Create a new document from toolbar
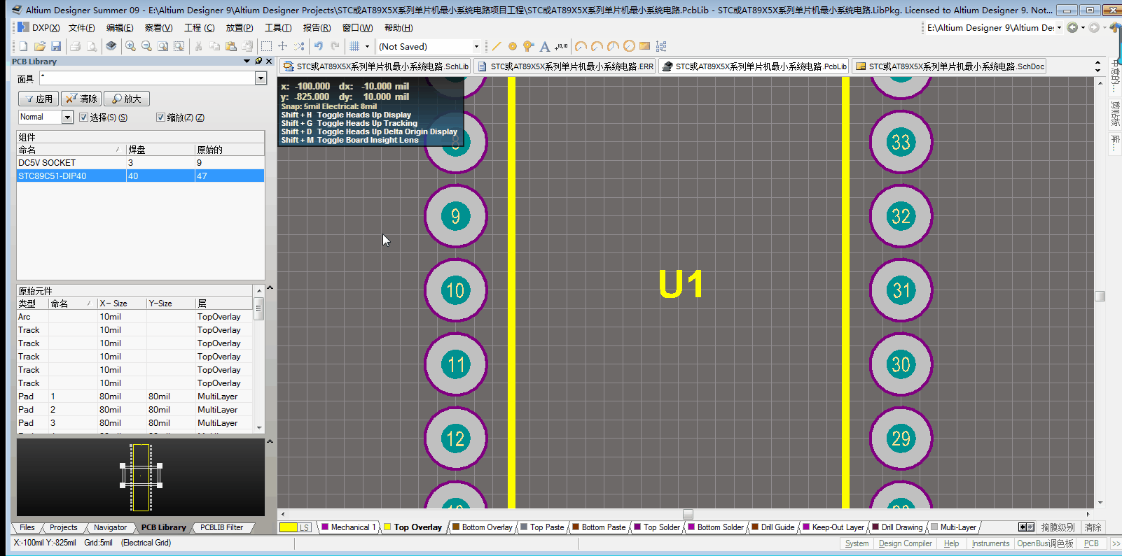The height and width of the screenshot is (556, 1122). [x=23, y=46]
